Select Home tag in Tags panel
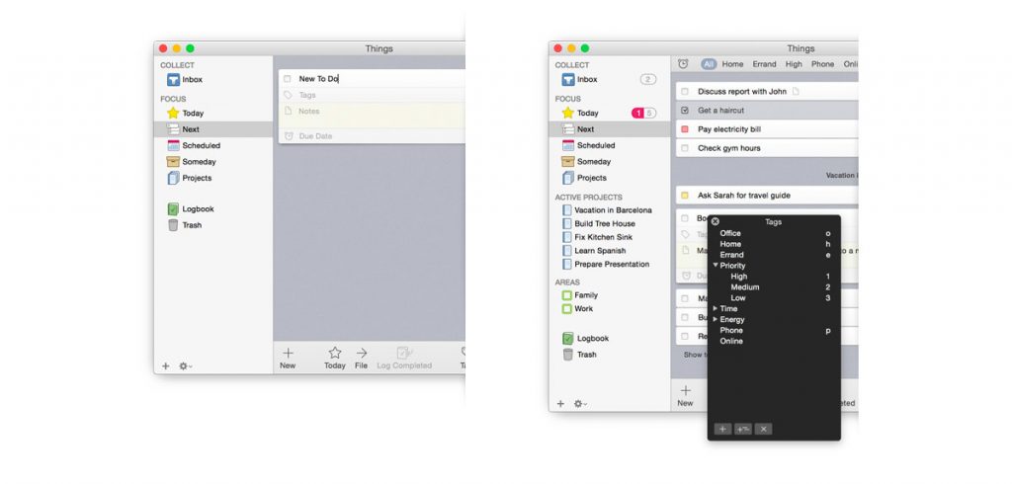The height and width of the screenshot is (484, 1012). pos(730,245)
